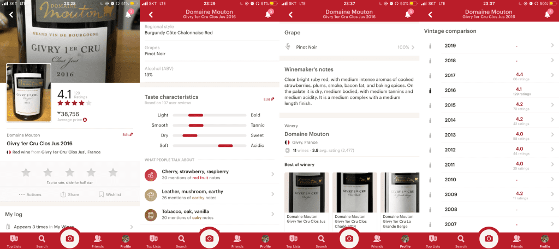This screenshot has width=559, height=249.
Task: Rate the wine five stars
Action: click(x=113, y=173)
